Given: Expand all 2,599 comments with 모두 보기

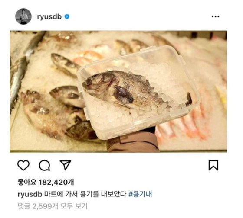Looking at the screenshot, I should tap(53, 206).
